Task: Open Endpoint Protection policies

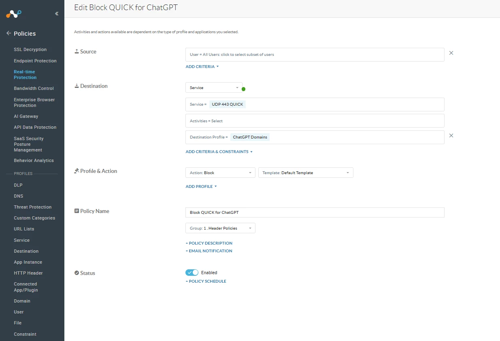Action: 35,61
